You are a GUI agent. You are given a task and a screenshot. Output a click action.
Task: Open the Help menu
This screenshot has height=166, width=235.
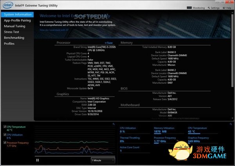point(227,8)
